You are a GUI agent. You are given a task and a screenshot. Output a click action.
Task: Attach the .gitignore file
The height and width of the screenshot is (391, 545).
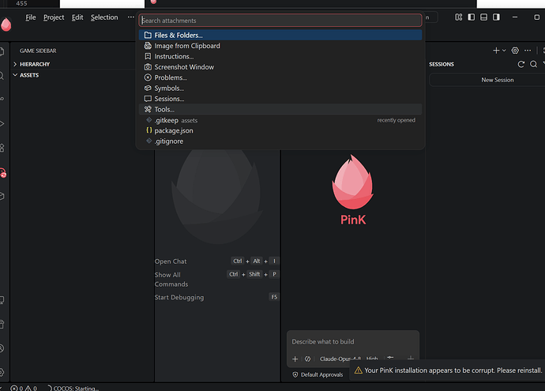pos(280,141)
